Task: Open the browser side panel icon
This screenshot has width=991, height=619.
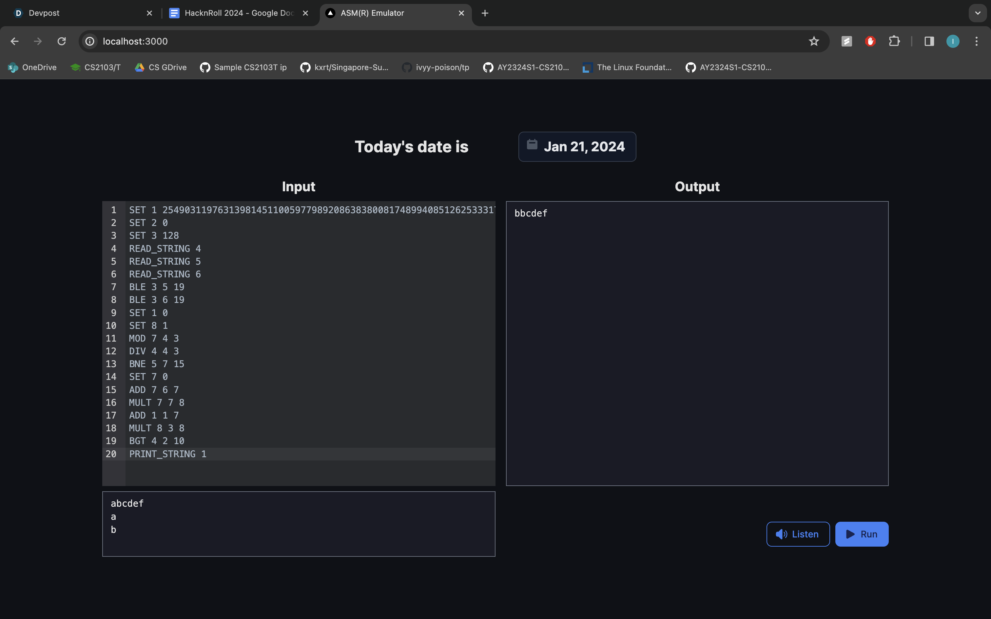Action: click(929, 41)
